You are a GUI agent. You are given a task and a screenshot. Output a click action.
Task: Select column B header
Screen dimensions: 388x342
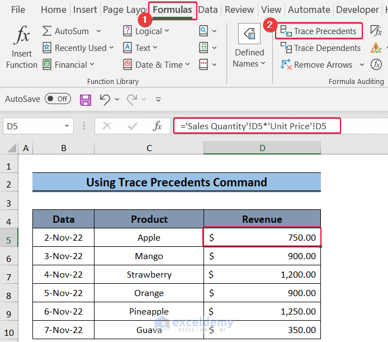[x=64, y=148]
